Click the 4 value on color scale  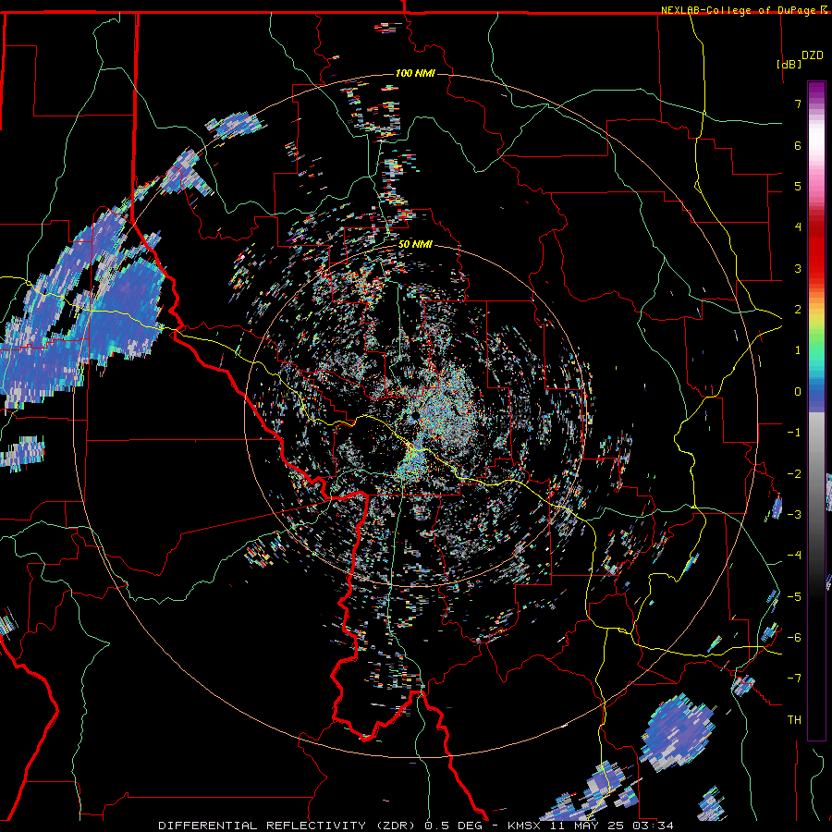click(x=798, y=227)
